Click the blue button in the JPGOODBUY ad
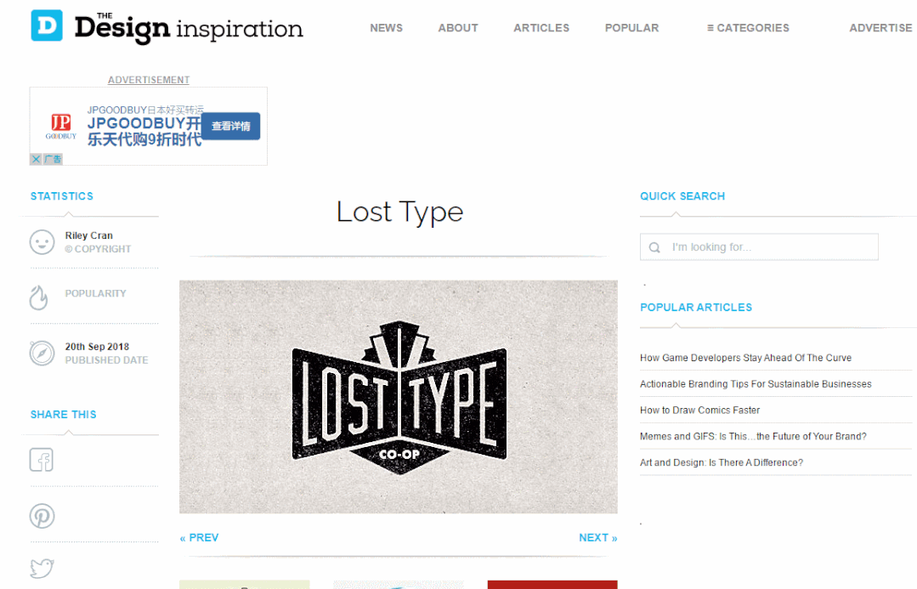 pyautogui.click(x=231, y=127)
